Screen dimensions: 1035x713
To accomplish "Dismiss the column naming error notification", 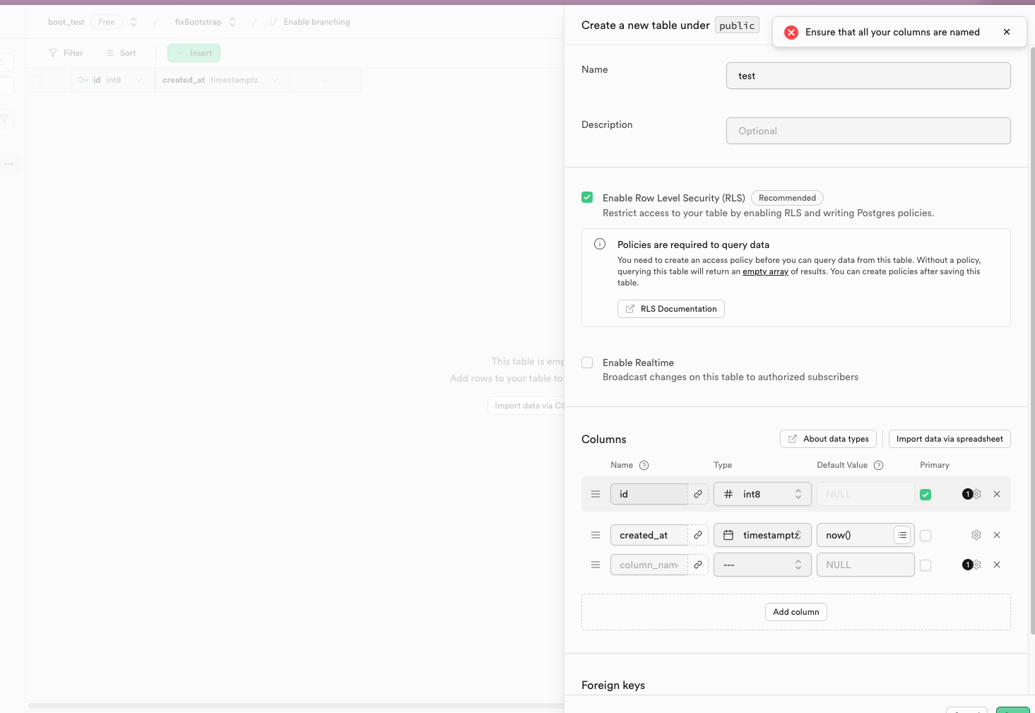I will [x=1007, y=32].
